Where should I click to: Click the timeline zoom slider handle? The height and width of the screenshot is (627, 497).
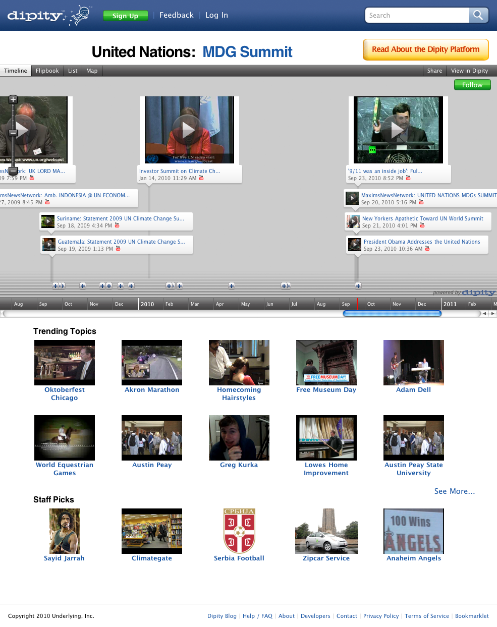pyautogui.click(x=13, y=133)
